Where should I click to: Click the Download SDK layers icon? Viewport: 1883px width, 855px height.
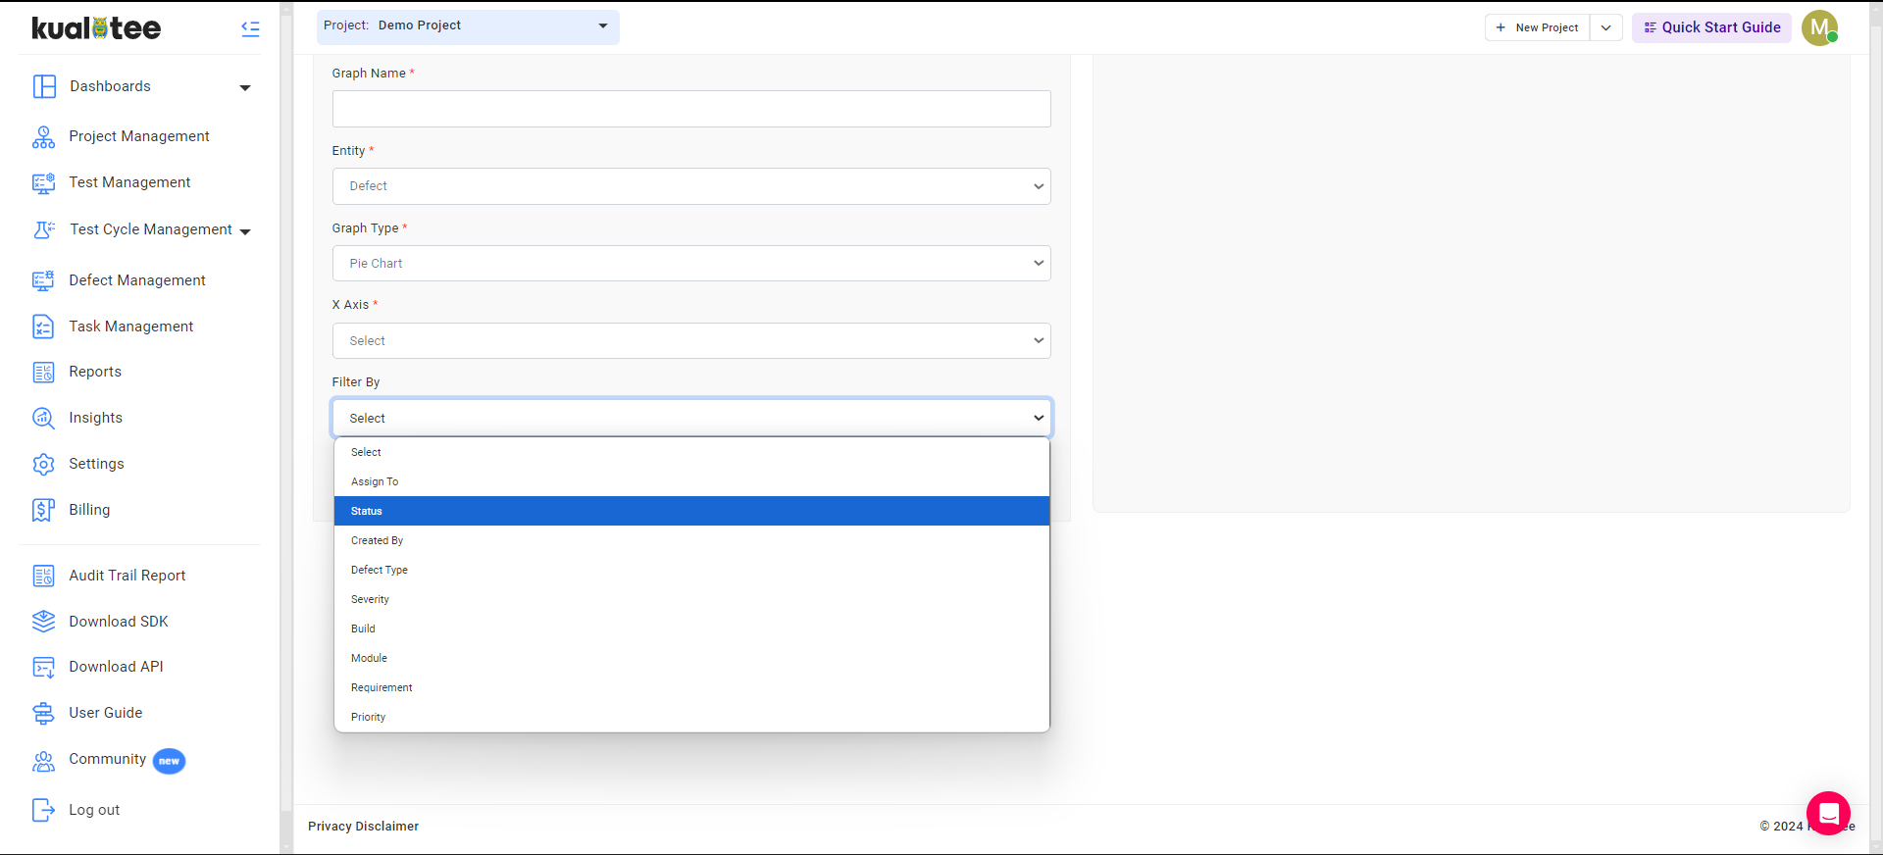pyautogui.click(x=44, y=621)
